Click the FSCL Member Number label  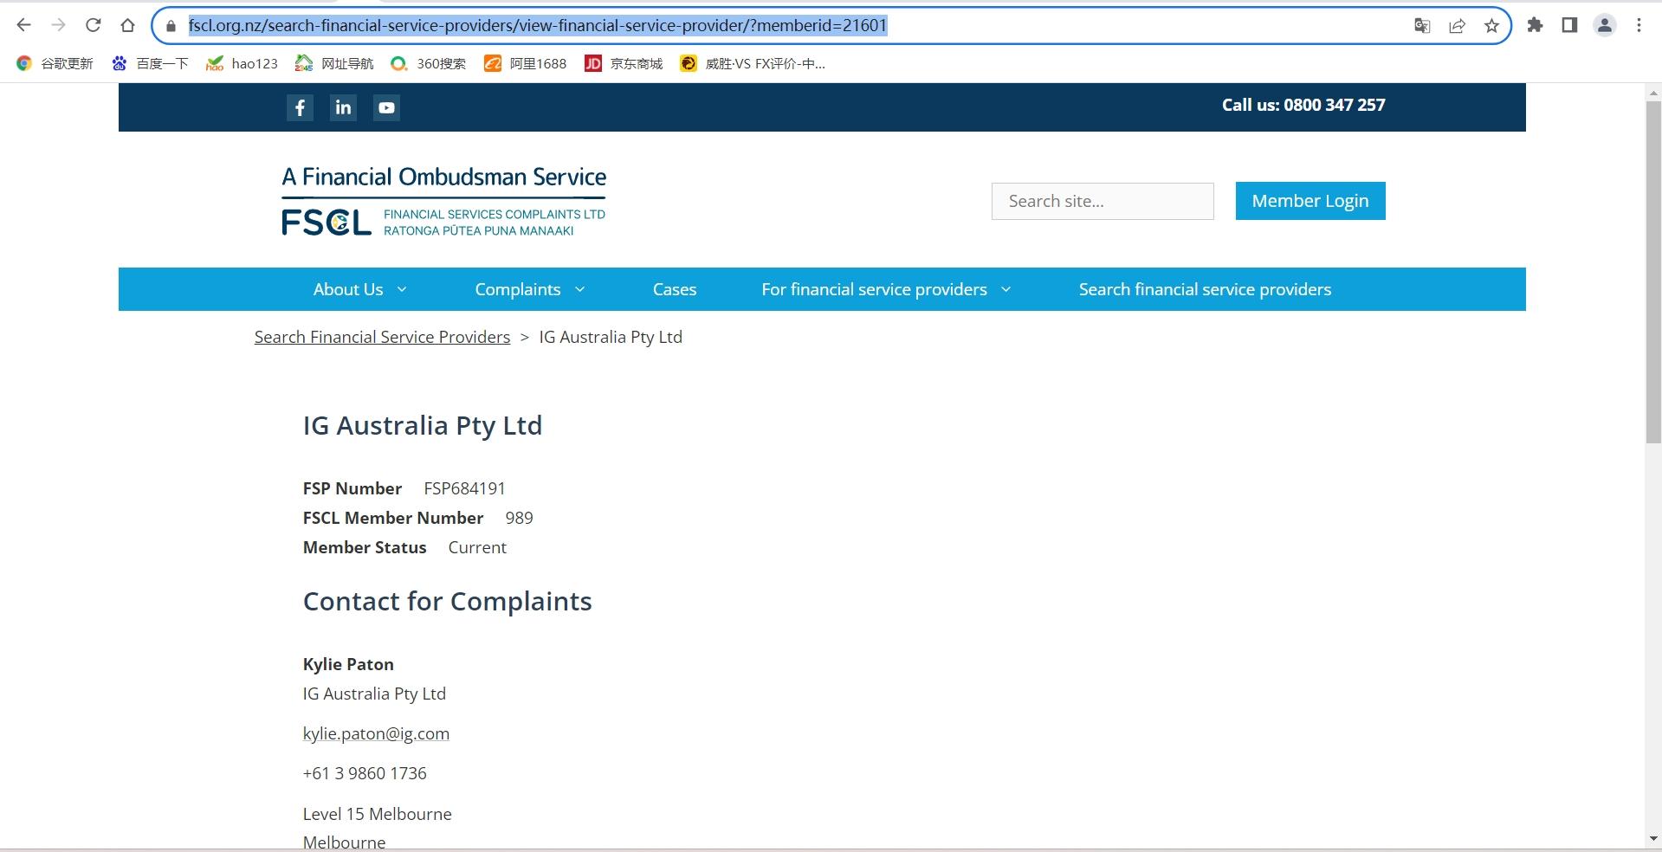click(393, 518)
